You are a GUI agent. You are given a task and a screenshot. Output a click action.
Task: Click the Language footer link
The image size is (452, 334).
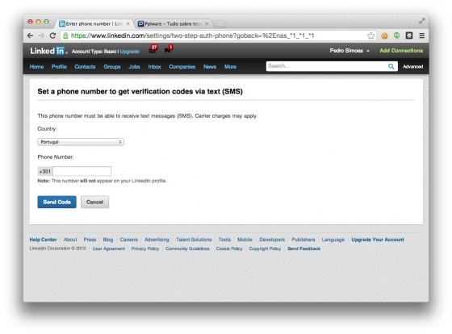tap(333, 240)
